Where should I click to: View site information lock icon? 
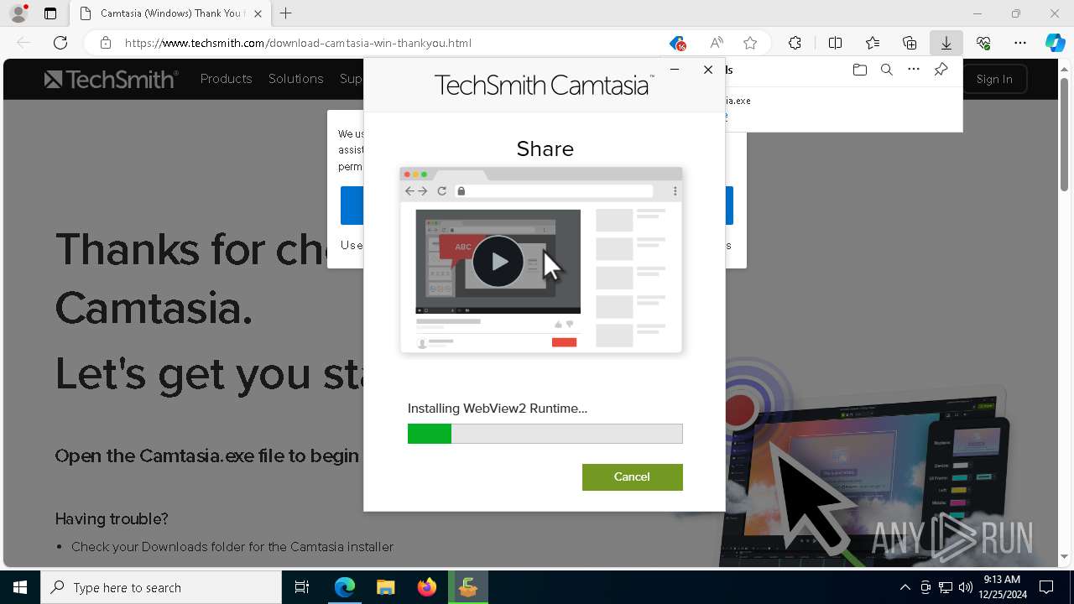pos(106,43)
